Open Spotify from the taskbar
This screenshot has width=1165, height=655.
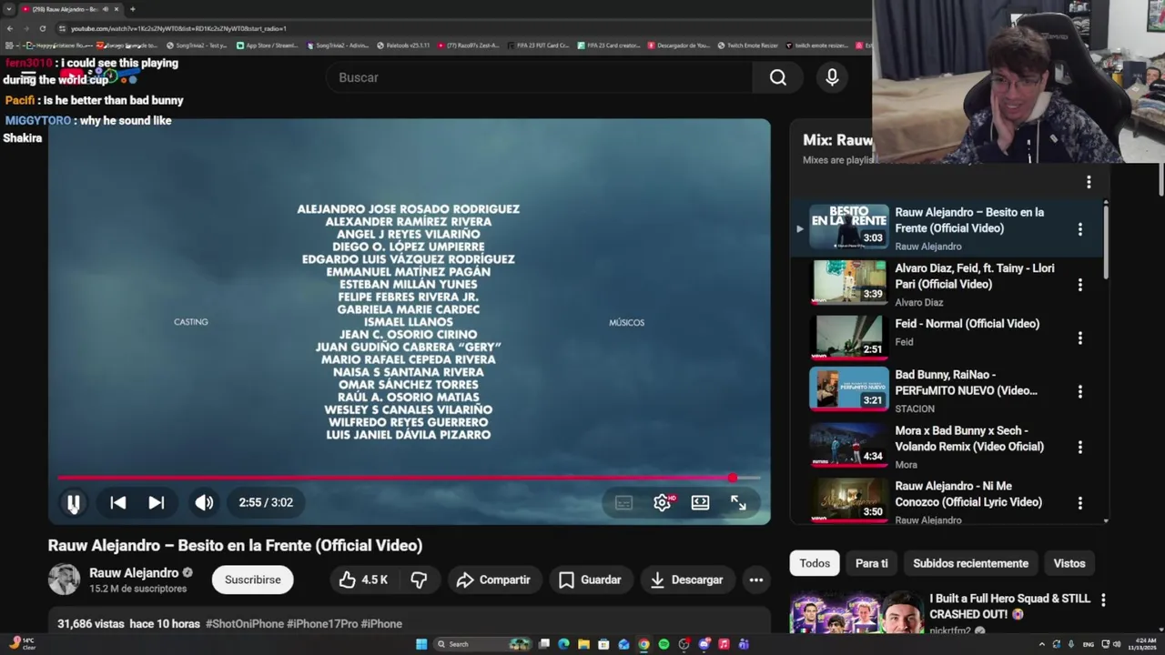click(x=664, y=644)
